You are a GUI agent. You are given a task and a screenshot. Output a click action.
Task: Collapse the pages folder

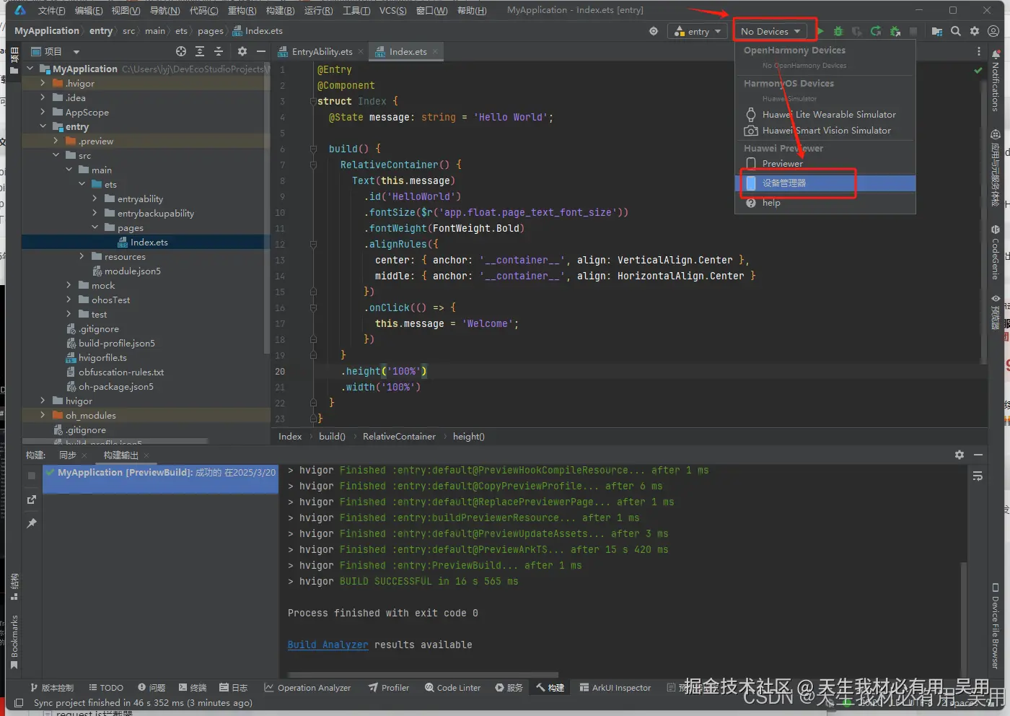[95, 227]
